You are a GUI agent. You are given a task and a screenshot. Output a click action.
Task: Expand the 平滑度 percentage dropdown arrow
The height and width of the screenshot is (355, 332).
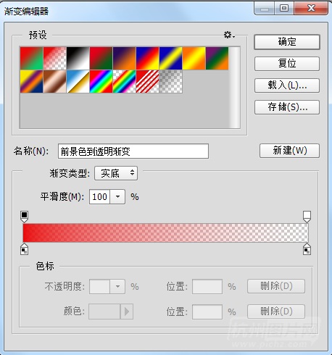117,197
